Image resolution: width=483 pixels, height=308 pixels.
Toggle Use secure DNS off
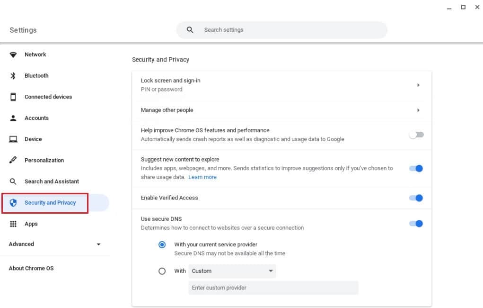coord(416,223)
